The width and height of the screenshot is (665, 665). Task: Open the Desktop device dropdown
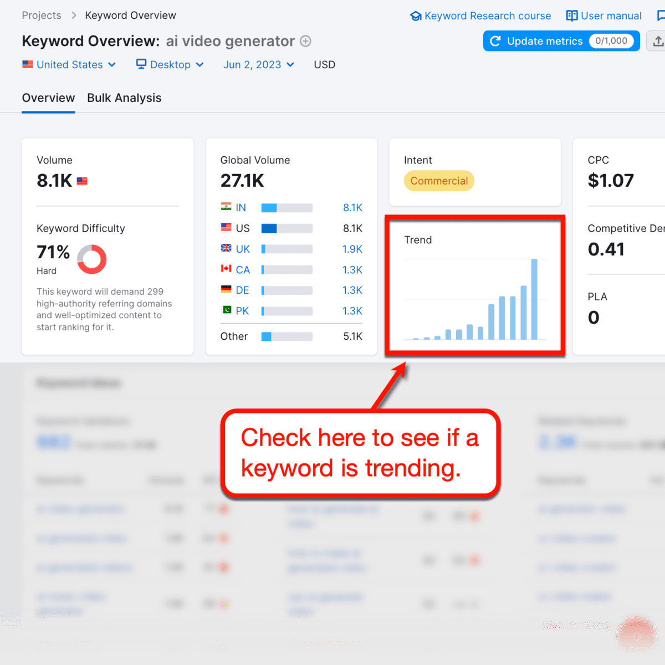click(x=170, y=64)
